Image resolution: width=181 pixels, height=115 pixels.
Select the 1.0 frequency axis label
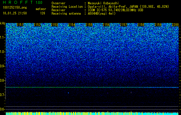point(2,52)
